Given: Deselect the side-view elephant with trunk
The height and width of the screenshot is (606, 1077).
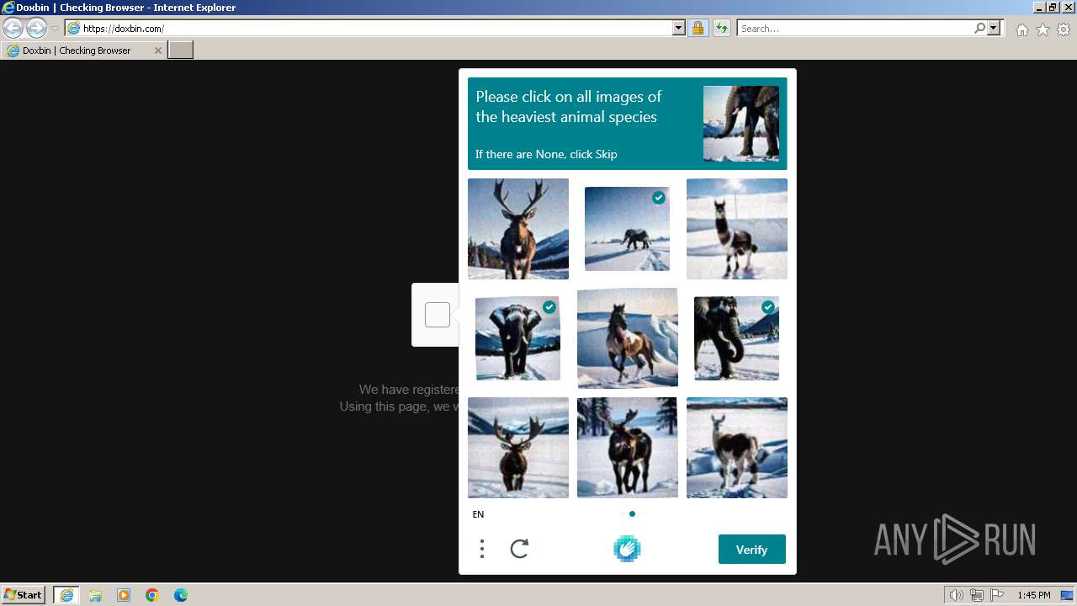Looking at the screenshot, I should click(737, 338).
